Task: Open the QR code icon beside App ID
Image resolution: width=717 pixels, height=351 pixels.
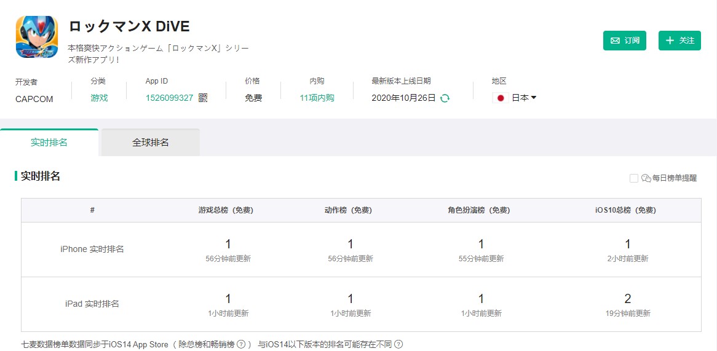Action: [203, 98]
